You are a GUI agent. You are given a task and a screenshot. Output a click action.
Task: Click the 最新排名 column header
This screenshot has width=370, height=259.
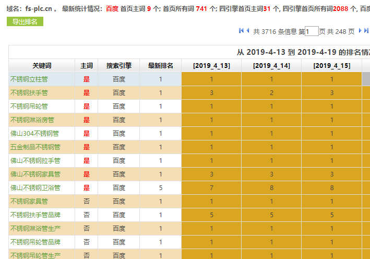pos(161,66)
